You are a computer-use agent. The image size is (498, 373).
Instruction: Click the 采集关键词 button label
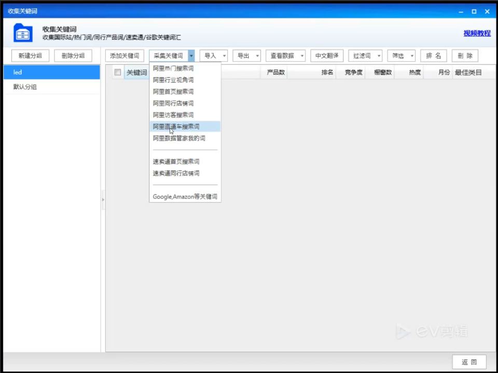pyautogui.click(x=168, y=56)
